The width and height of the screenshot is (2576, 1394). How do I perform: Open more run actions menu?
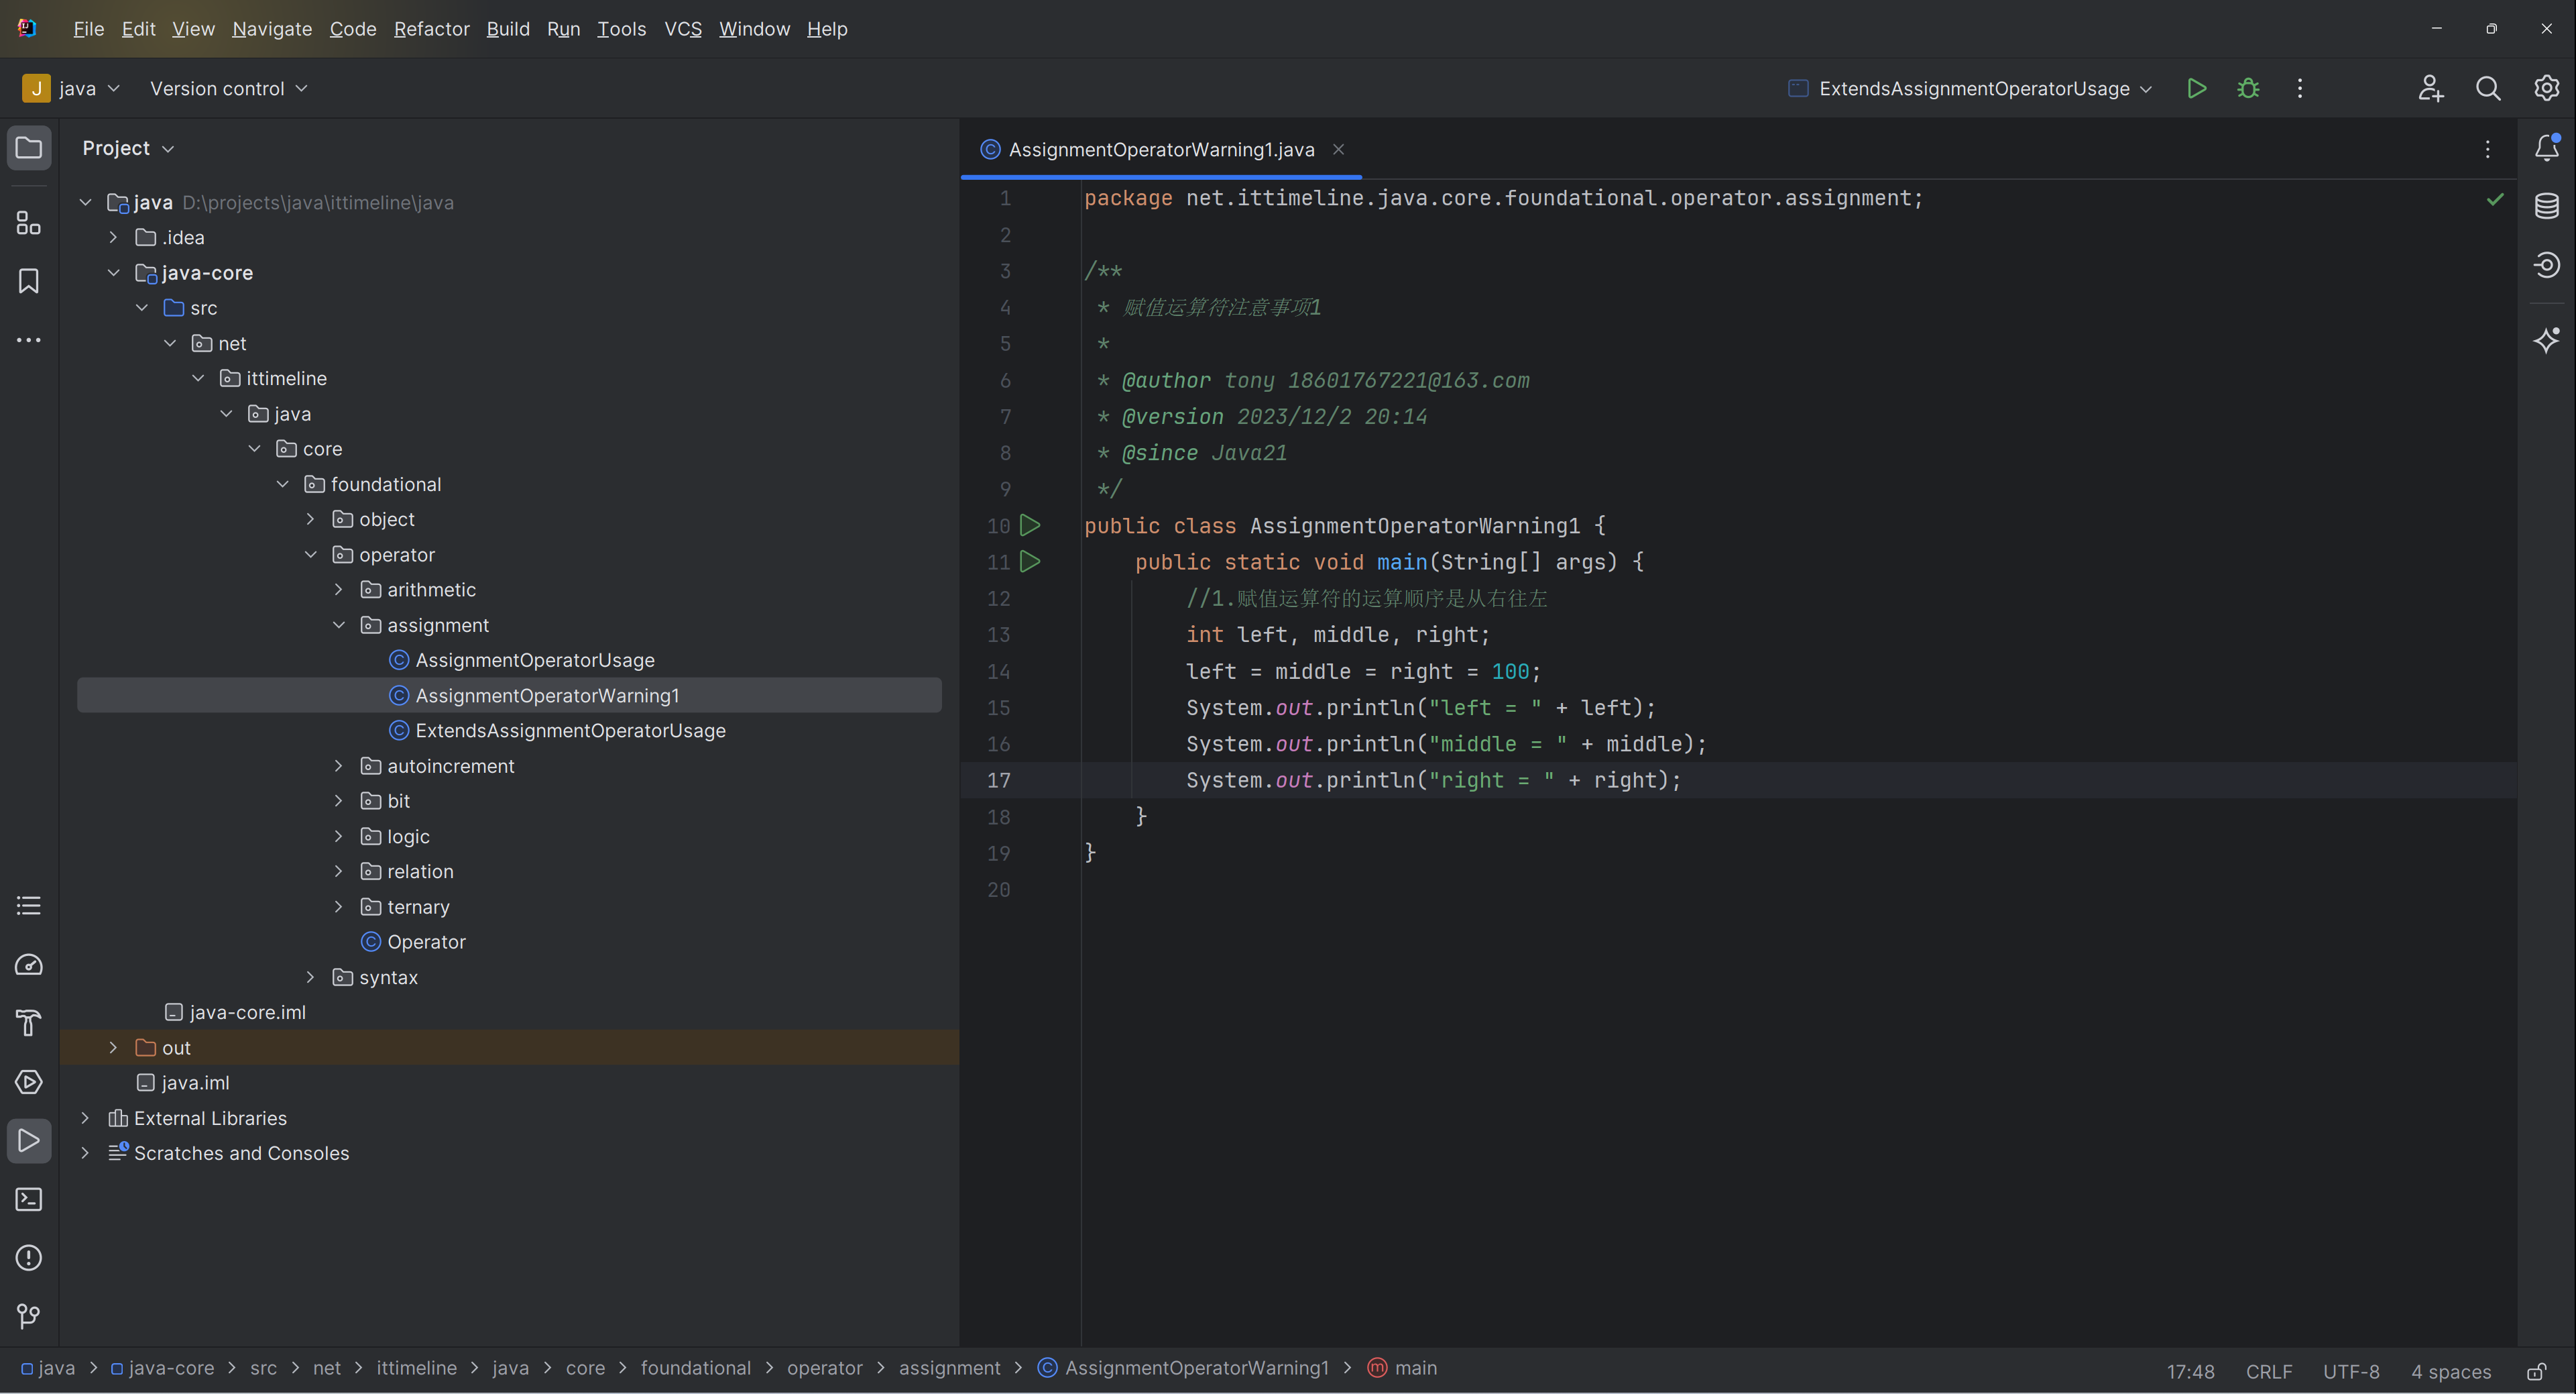(2300, 88)
